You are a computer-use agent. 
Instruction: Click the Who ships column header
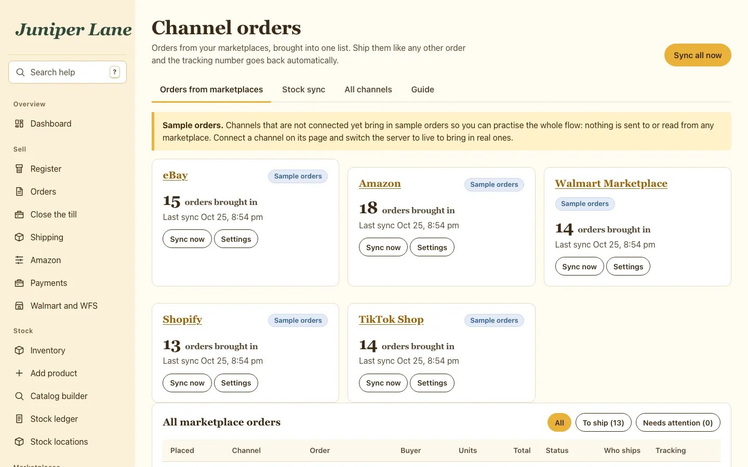[622, 450]
